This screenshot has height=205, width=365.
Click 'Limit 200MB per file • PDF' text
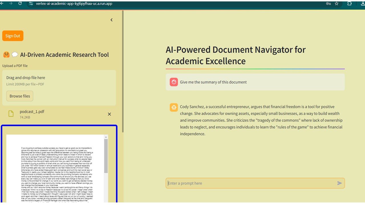(25, 84)
